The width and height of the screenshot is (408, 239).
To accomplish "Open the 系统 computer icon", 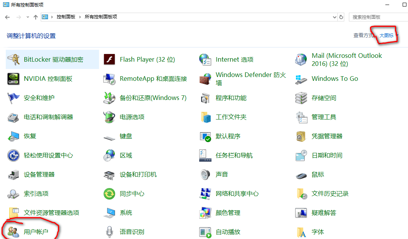I will coord(109,213).
